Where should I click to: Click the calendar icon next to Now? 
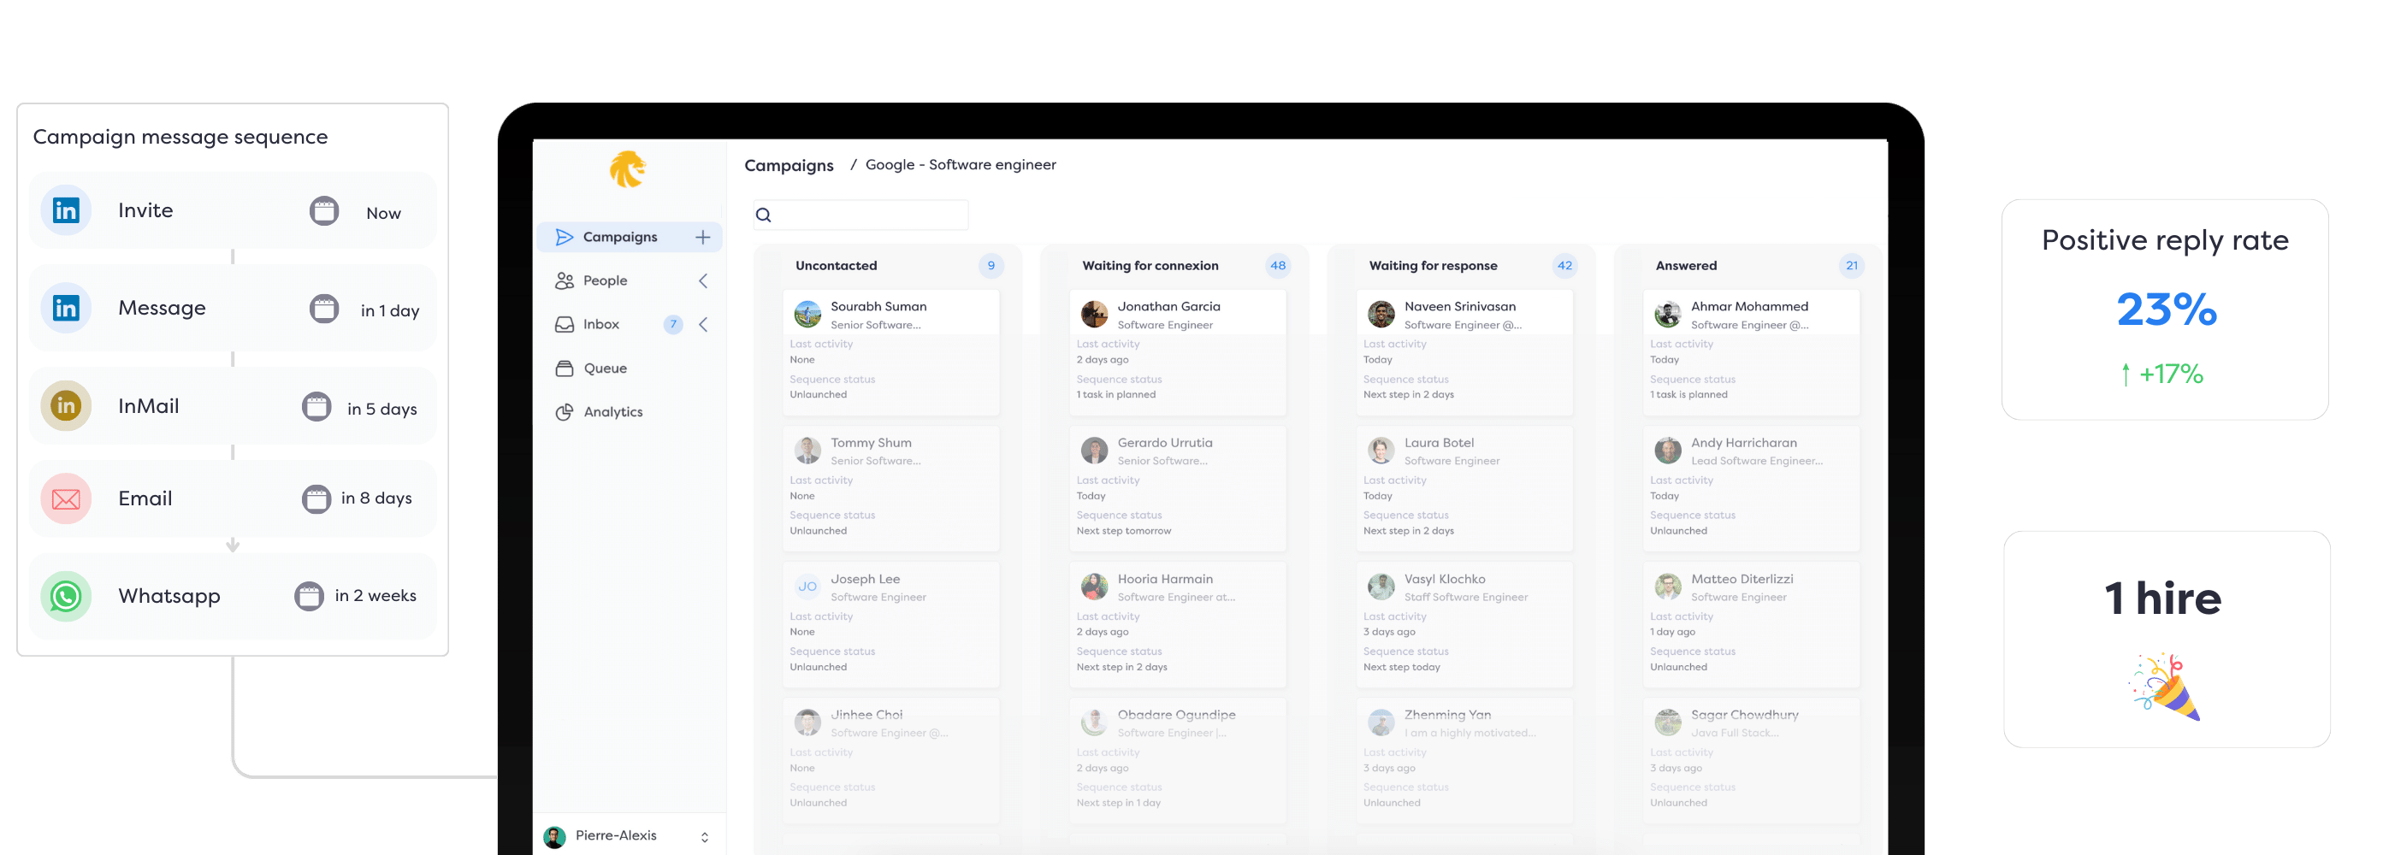tap(324, 212)
